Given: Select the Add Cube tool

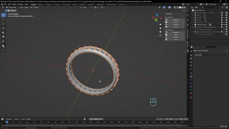Looking at the screenshot, I should [3, 51].
